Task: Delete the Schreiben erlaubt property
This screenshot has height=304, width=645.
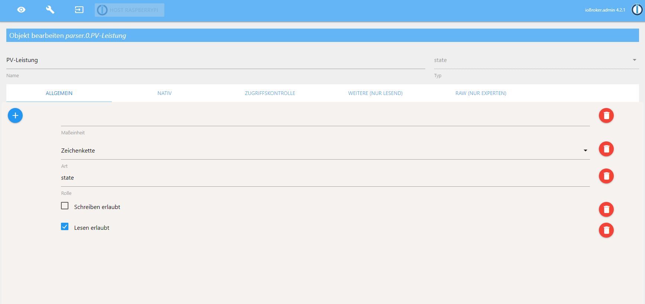Action: point(606,209)
